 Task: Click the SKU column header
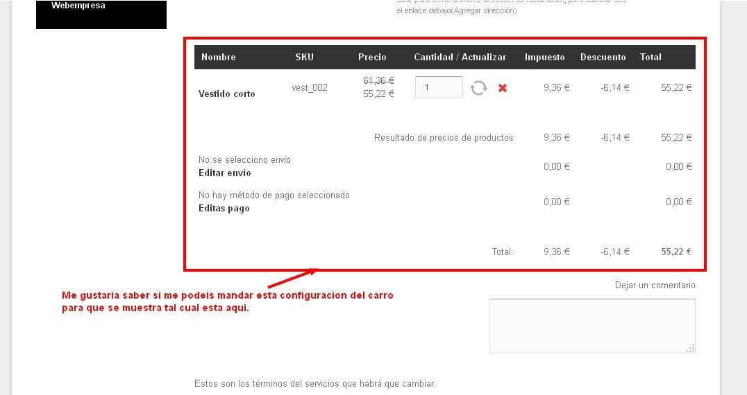pos(304,57)
